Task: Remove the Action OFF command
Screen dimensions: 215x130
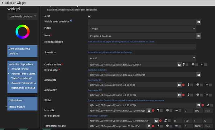Action: (x=184, y=95)
